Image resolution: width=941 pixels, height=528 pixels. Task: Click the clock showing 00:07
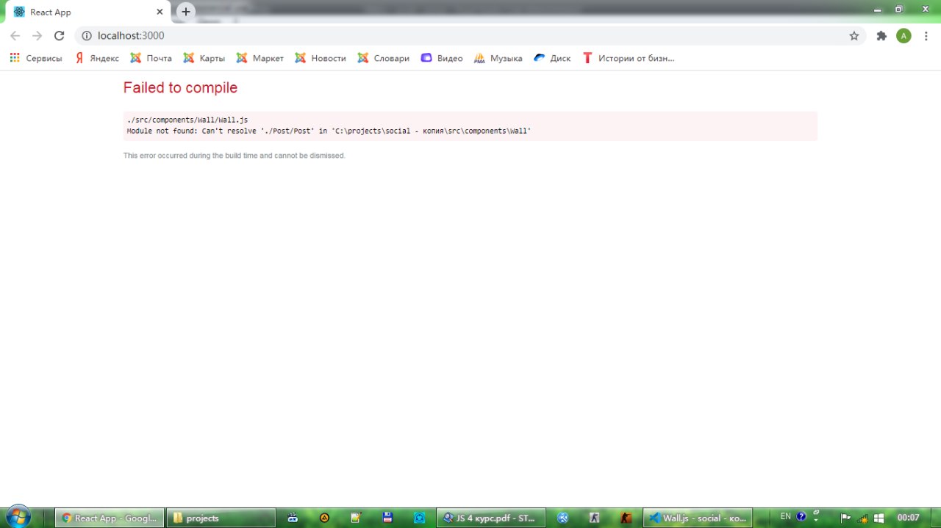tap(908, 518)
